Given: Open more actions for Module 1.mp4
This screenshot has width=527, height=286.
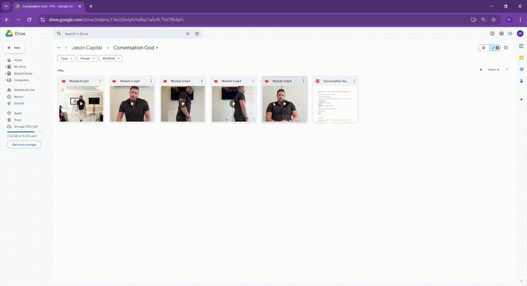Looking at the screenshot, I should click(x=303, y=81).
